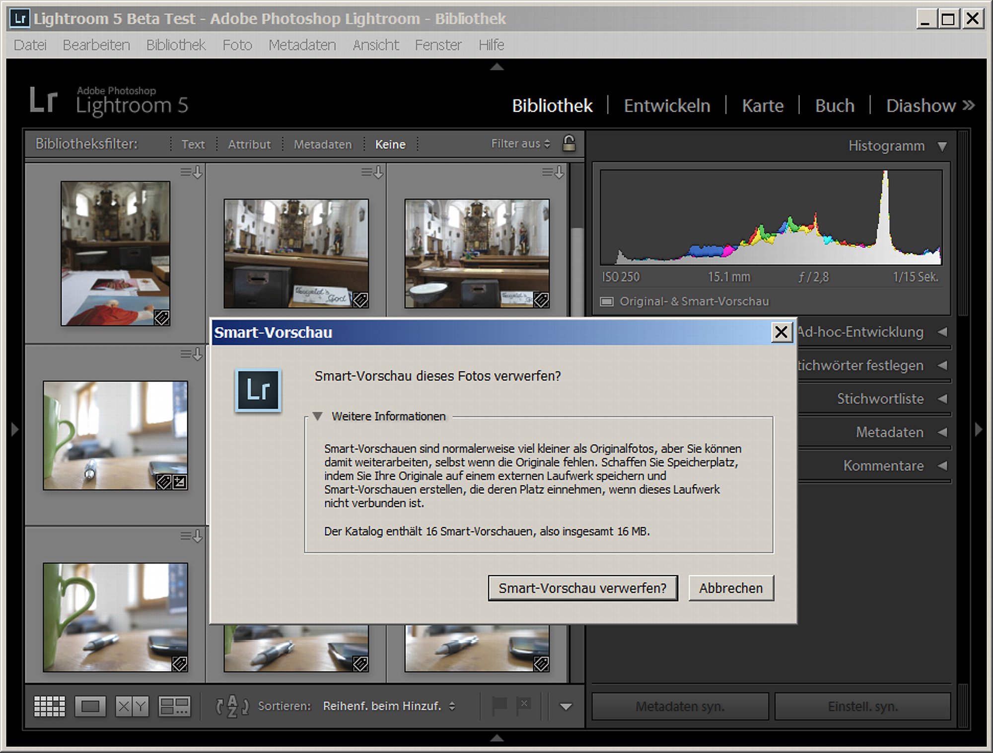Switch to Grid view icon
This screenshot has height=753, width=993.
(49, 706)
